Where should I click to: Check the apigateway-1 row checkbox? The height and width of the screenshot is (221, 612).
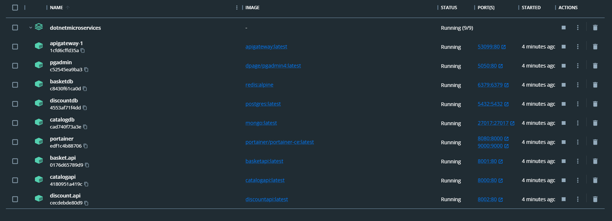15,47
